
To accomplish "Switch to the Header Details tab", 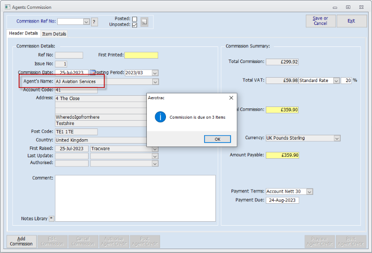I will click(x=23, y=33).
